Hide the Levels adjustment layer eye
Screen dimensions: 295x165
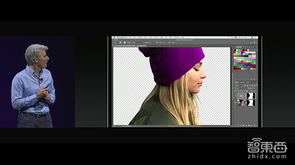tap(236, 96)
